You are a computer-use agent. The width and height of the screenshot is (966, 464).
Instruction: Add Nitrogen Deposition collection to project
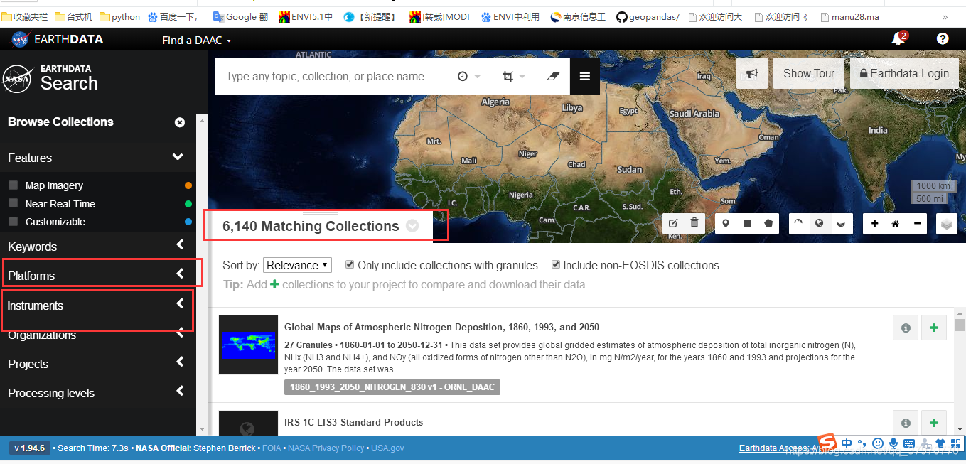(934, 328)
